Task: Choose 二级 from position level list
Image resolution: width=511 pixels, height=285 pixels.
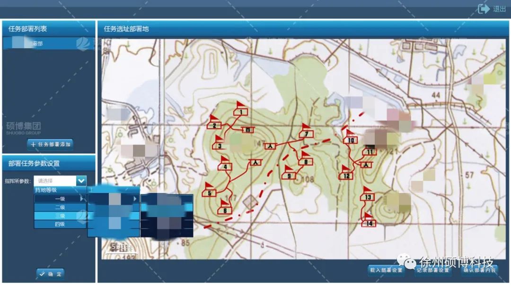Action: (60, 207)
